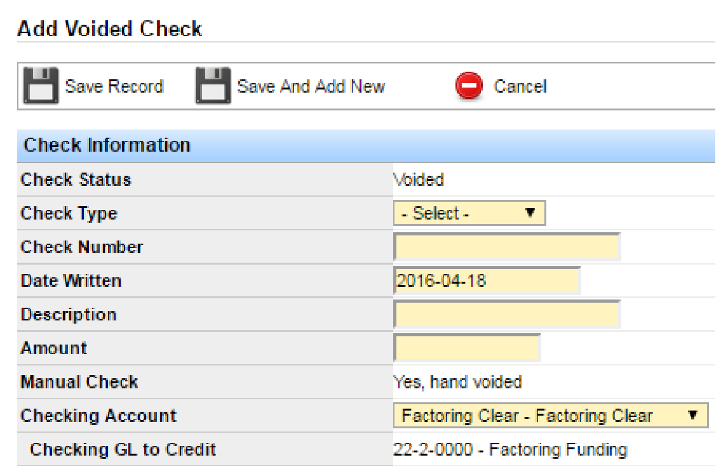Click the '22-2-0000 - Factoring Funding' value
The width and height of the screenshot is (721, 474).
click(x=510, y=450)
